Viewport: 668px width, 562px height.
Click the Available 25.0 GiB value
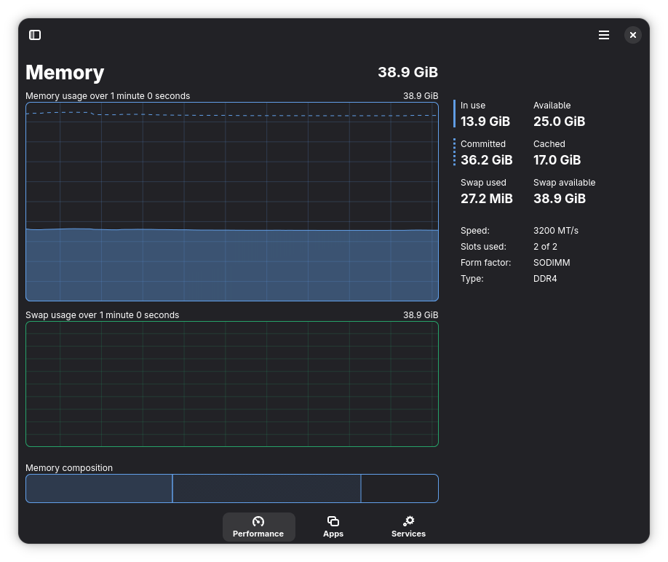[x=559, y=122]
